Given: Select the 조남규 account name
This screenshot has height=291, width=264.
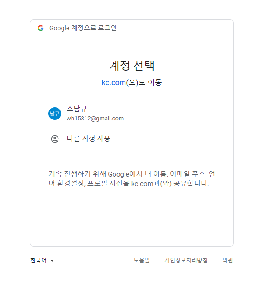Looking at the screenshot, I should click(77, 109).
